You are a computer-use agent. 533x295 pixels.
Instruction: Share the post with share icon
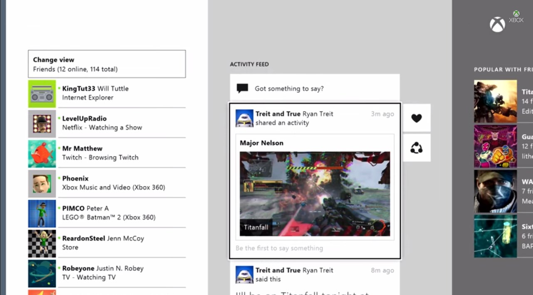tap(416, 148)
